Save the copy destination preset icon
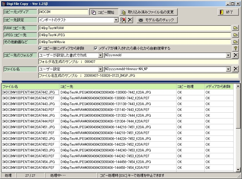 tap(123, 20)
